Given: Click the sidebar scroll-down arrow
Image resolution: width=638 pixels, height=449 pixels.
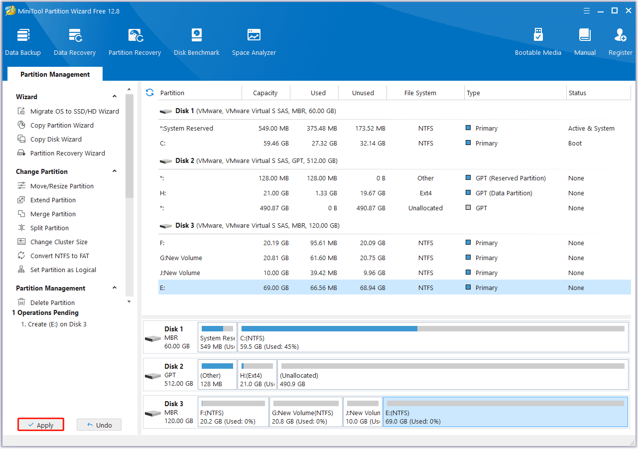Looking at the screenshot, I should [x=129, y=301].
